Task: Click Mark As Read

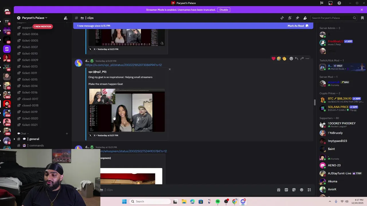Action: point(298,26)
